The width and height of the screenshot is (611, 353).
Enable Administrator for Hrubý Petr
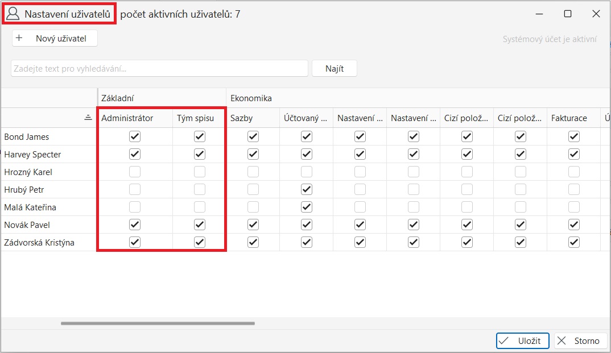click(x=134, y=189)
